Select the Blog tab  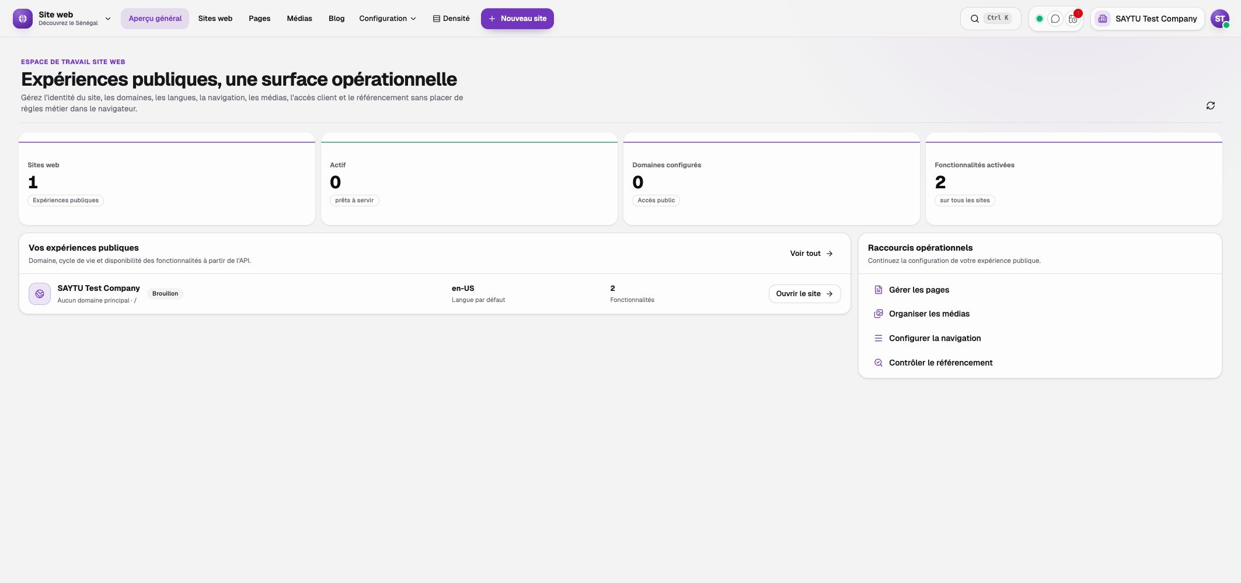point(337,19)
